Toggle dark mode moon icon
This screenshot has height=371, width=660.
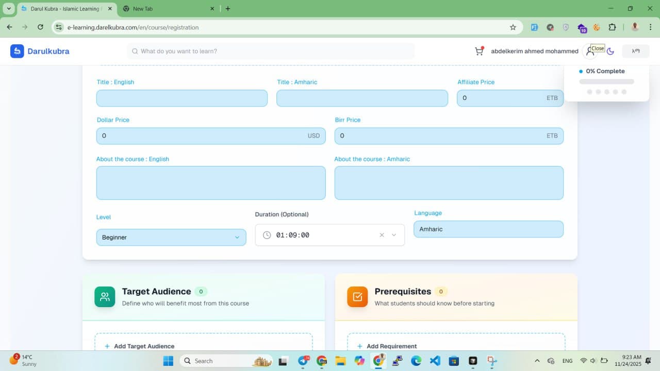(610, 51)
